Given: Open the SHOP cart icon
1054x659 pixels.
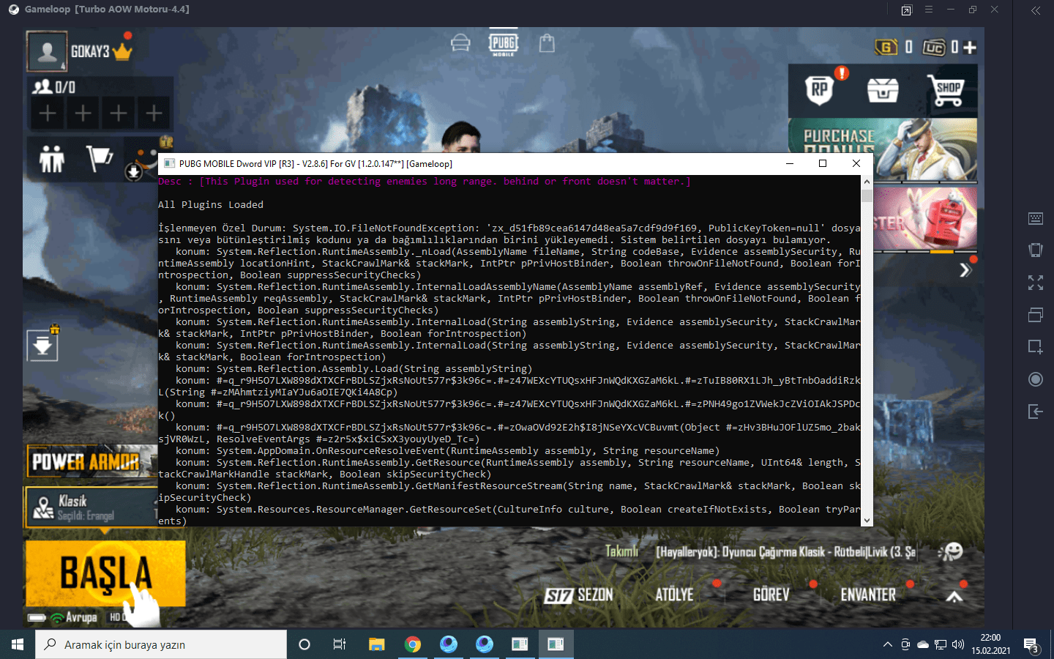Looking at the screenshot, I should pos(946,90).
